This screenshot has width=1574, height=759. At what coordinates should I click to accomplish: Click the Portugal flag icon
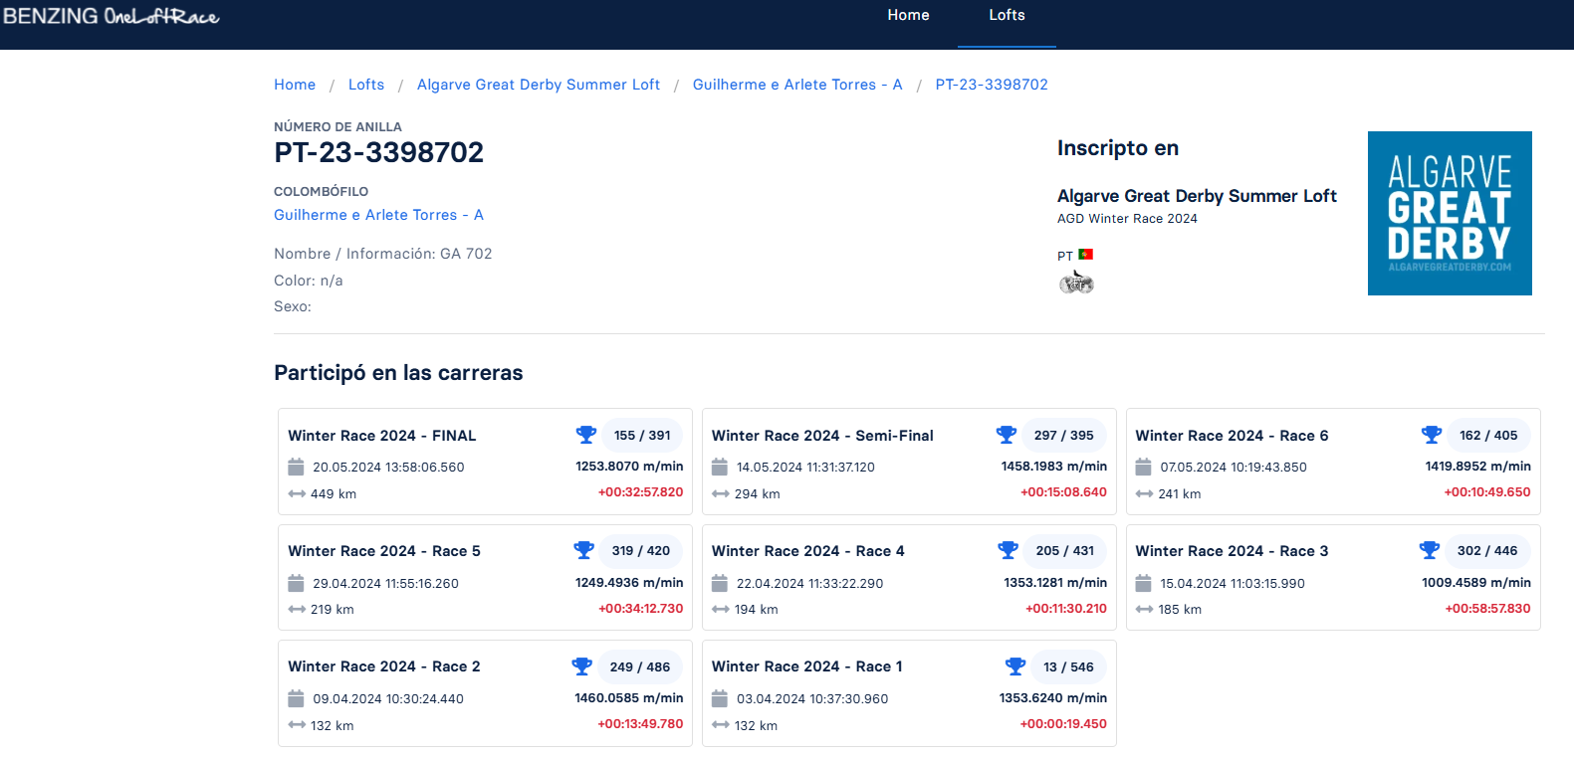point(1085,255)
